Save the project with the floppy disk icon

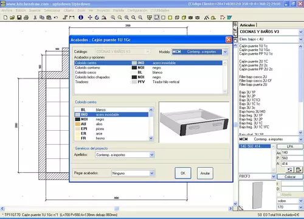[19, 18]
